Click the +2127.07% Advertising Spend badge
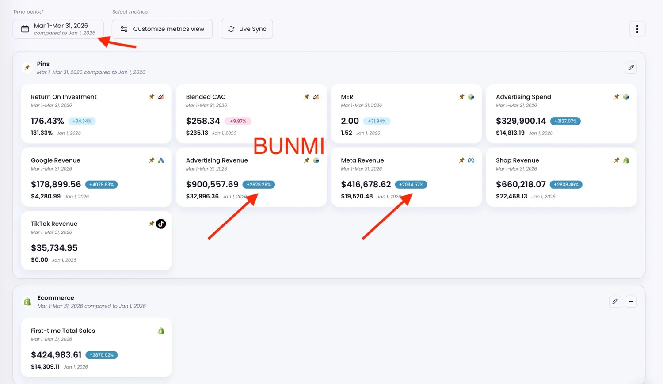 (x=565, y=121)
